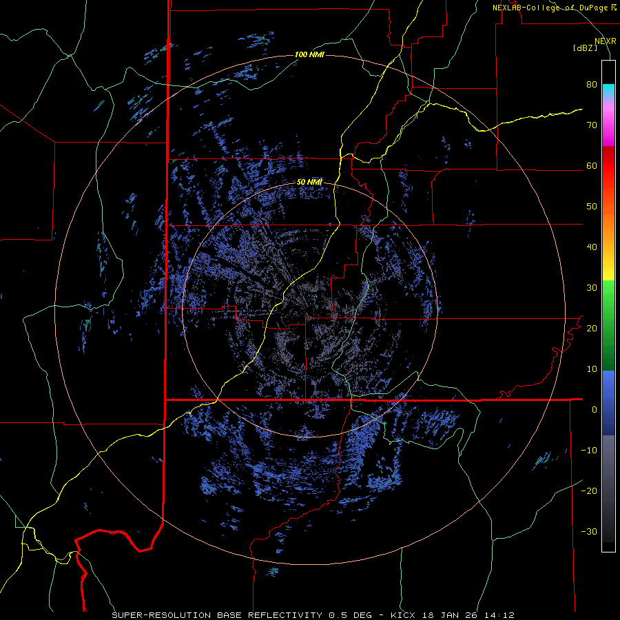This screenshot has height=620, width=620.
Task: Click the 10 value on the dBZ scale
Action: 592,369
